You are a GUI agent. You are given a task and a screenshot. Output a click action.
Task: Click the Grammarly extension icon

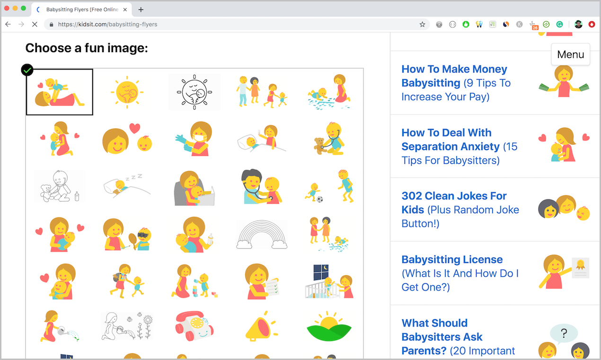(x=559, y=24)
